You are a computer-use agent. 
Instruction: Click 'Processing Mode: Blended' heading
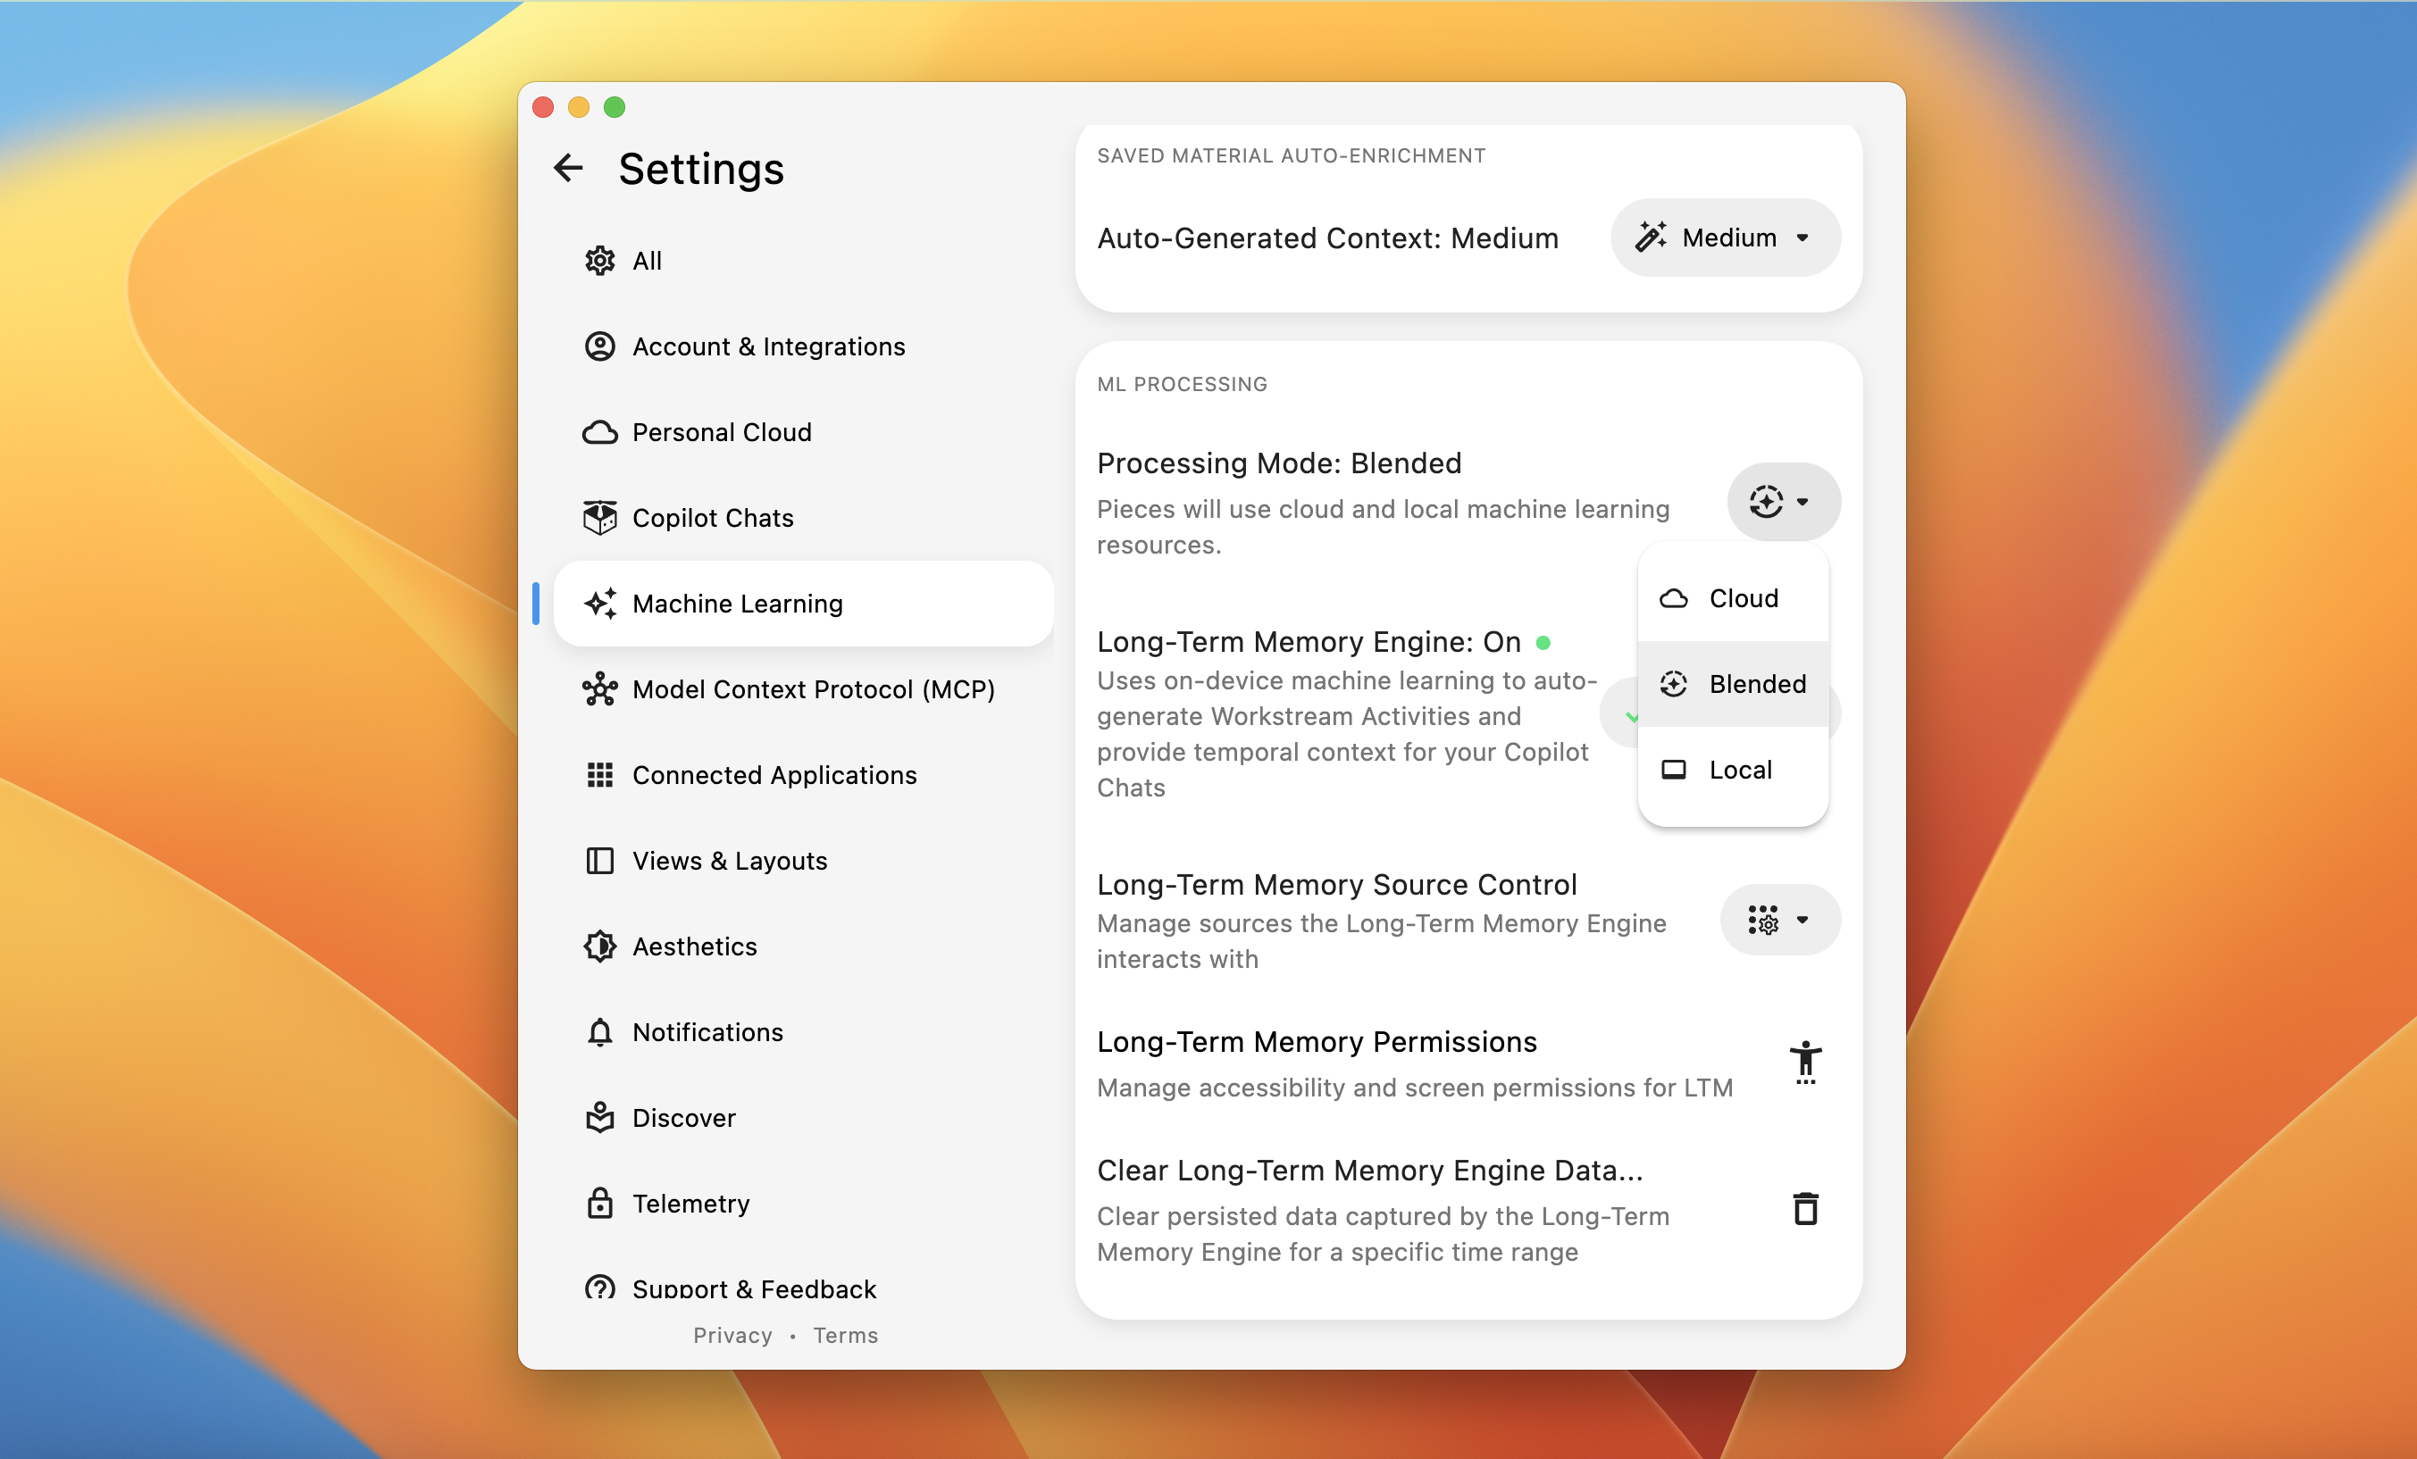coord(1279,463)
